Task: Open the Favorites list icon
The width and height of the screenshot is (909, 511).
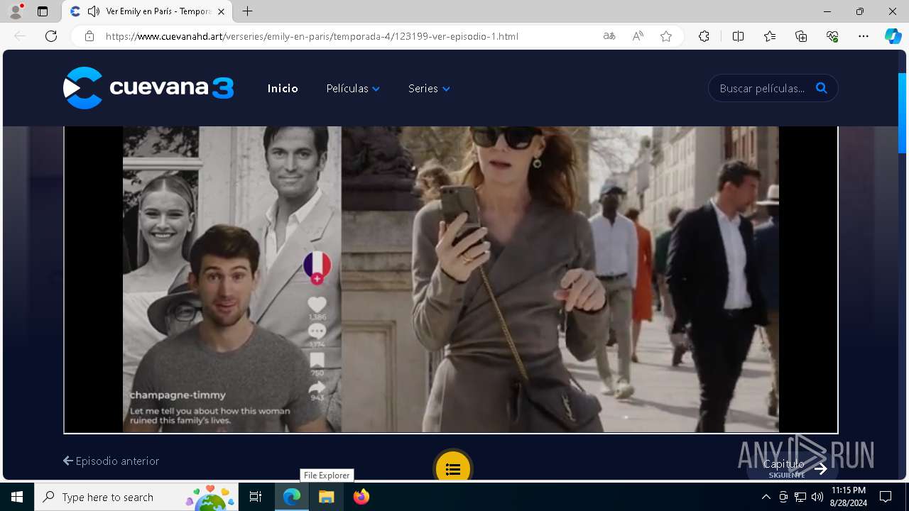Action: click(770, 36)
